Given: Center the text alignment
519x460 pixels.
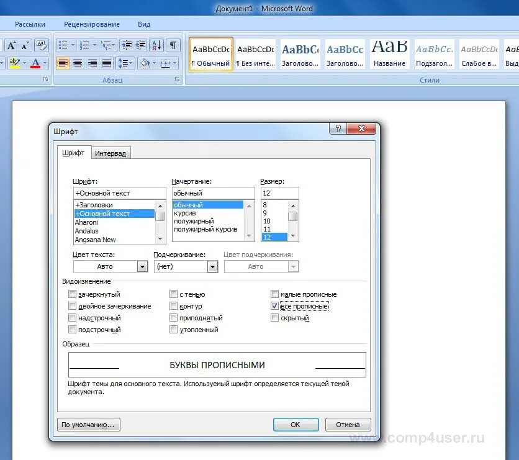Looking at the screenshot, I should tap(78, 63).
